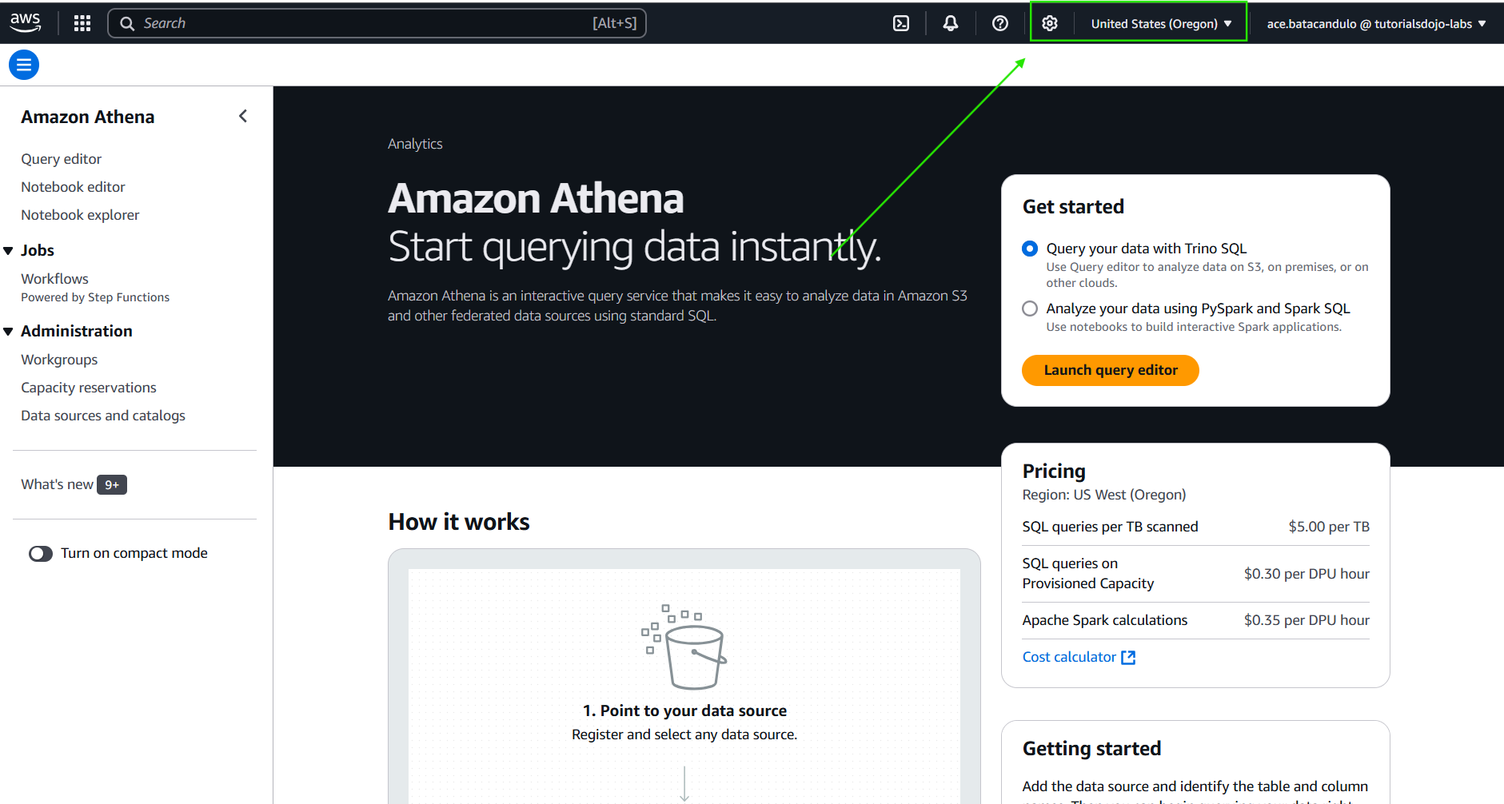Click Register and select any data source text

(684, 734)
